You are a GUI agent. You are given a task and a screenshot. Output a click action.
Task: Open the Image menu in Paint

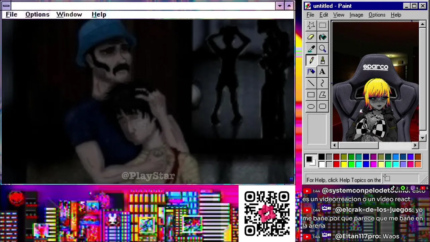pyautogui.click(x=356, y=15)
